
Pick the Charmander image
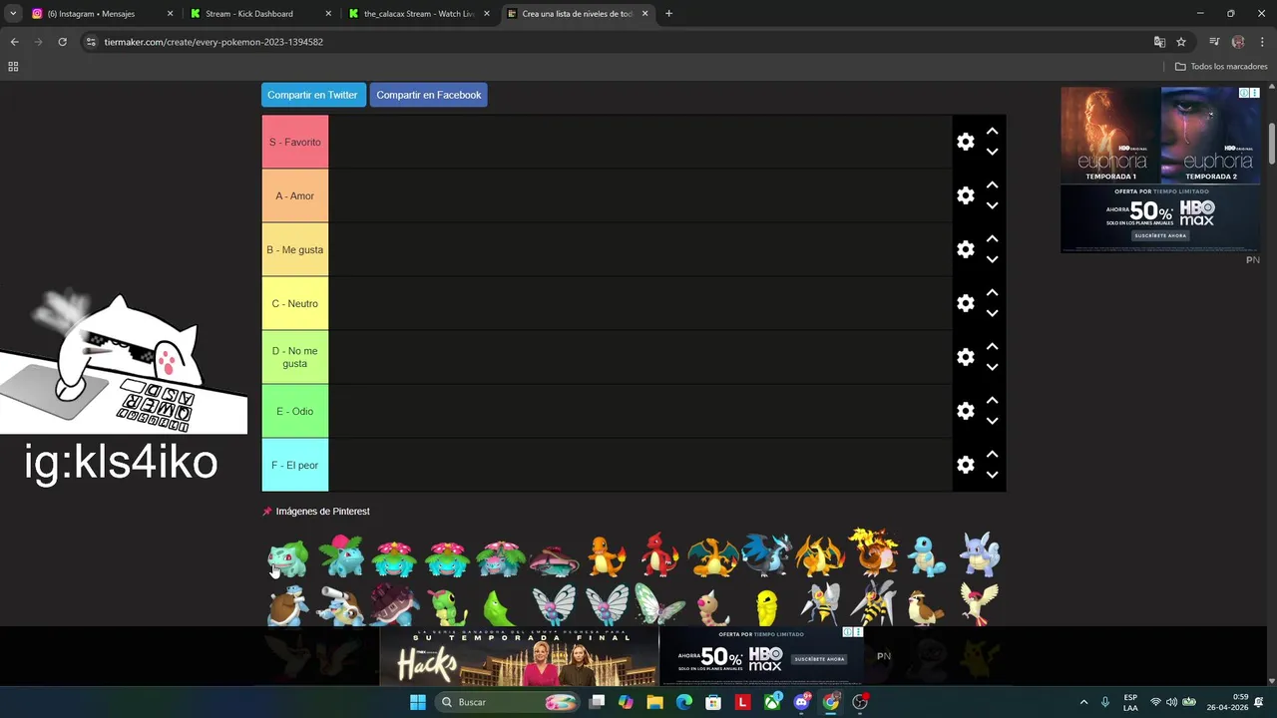coord(607,556)
